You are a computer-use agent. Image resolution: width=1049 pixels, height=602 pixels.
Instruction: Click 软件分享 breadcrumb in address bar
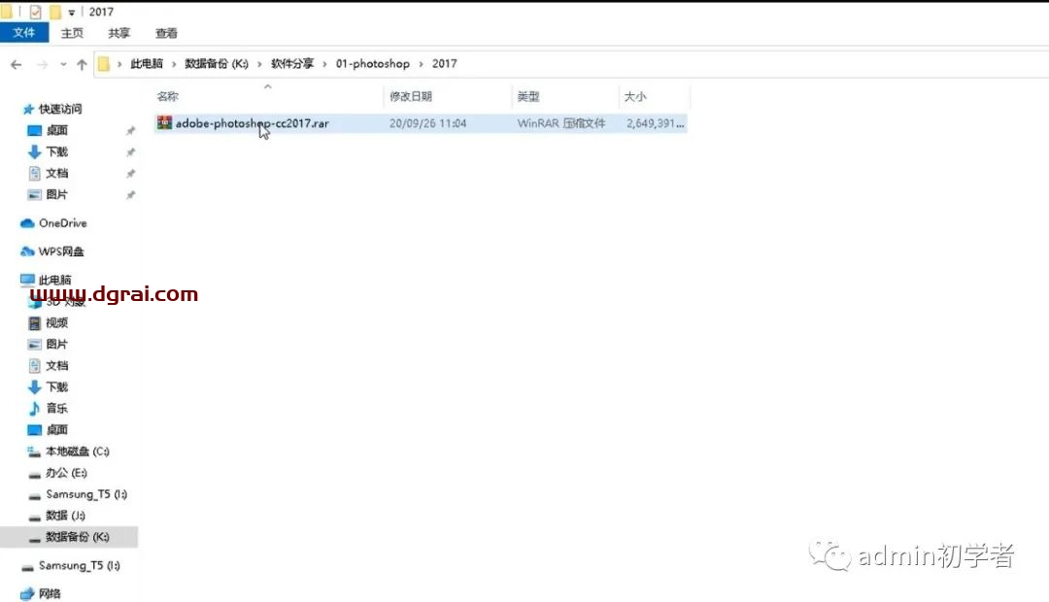(x=291, y=63)
